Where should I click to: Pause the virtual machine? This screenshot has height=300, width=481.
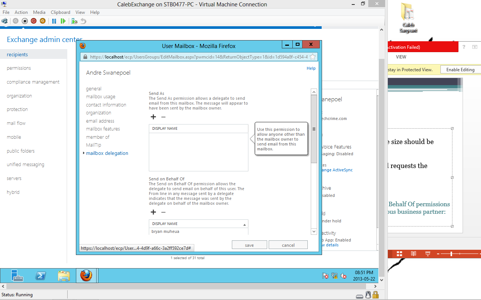click(x=54, y=21)
